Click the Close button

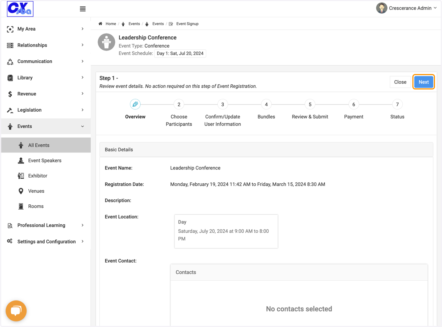(400, 82)
